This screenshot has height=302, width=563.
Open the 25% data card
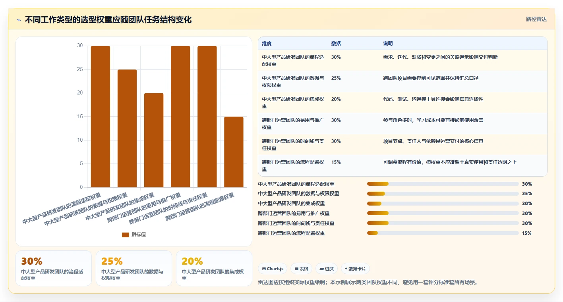134,268
